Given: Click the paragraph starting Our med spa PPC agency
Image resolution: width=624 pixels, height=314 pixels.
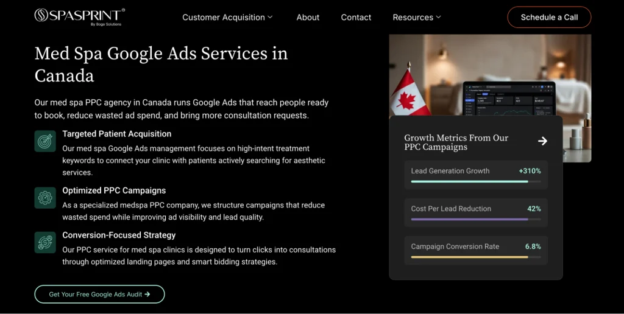Looking at the screenshot, I should pyautogui.click(x=182, y=109).
